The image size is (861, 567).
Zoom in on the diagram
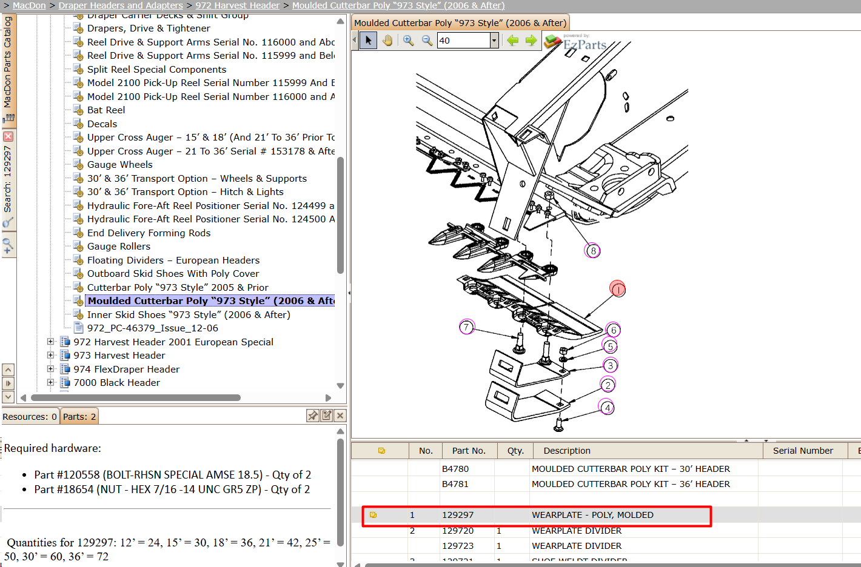coord(409,41)
